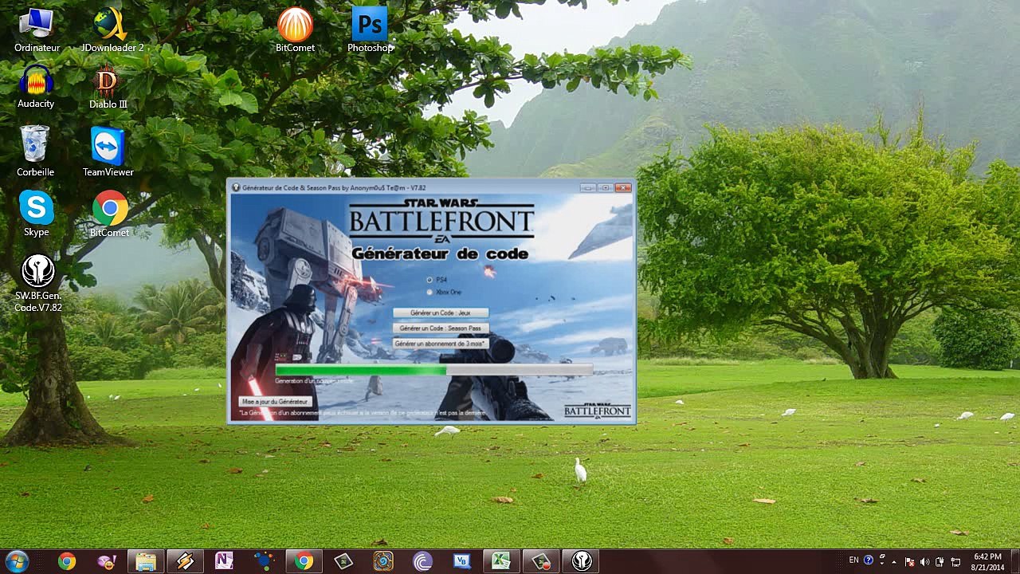Select the SW.BF.Gen.Code.V7.82 desktop file
The image size is (1020, 574).
pyautogui.click(x=37, y=283)
